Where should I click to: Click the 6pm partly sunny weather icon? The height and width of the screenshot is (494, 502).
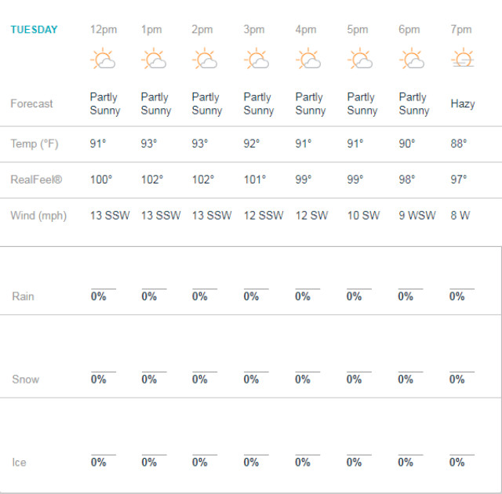click(x=412, y=58)
